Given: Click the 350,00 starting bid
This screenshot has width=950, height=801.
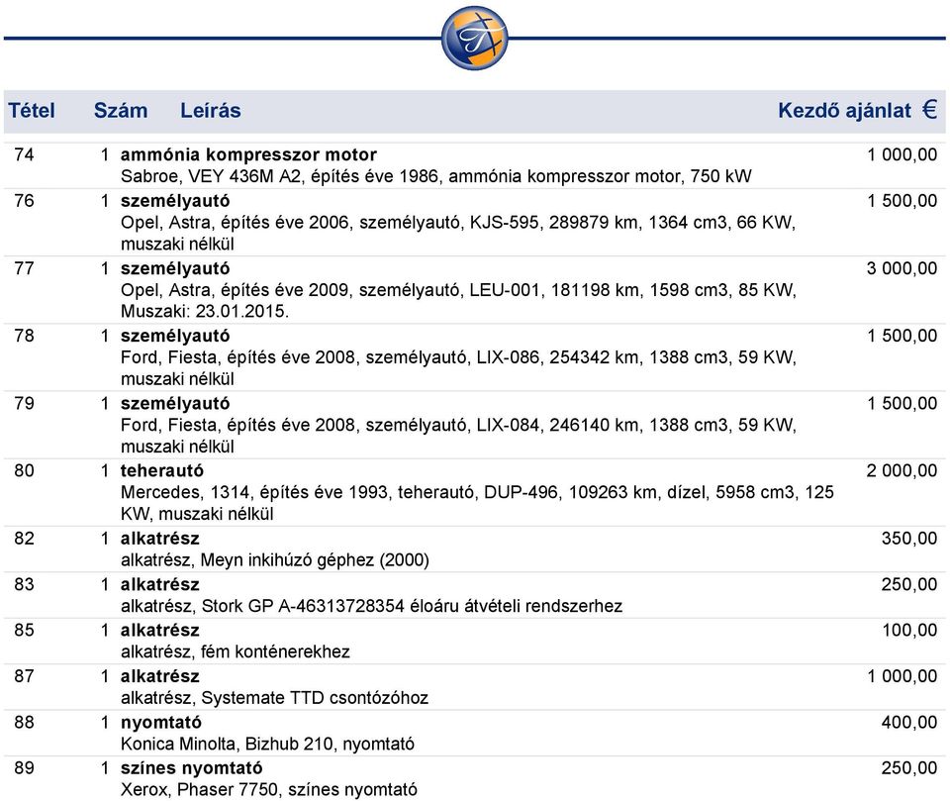Looking at the screenshot, I should (909, 539).
